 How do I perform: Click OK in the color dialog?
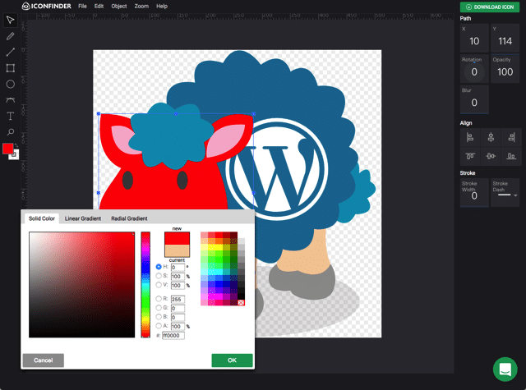point(232,360)
